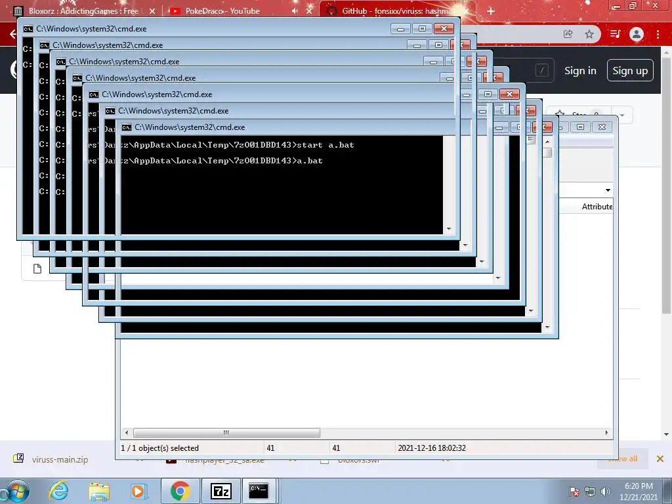The height and width of the screenshot is (504, 672).
Task: Open the Chrome three-dot menu
Action: click(658, 34)
